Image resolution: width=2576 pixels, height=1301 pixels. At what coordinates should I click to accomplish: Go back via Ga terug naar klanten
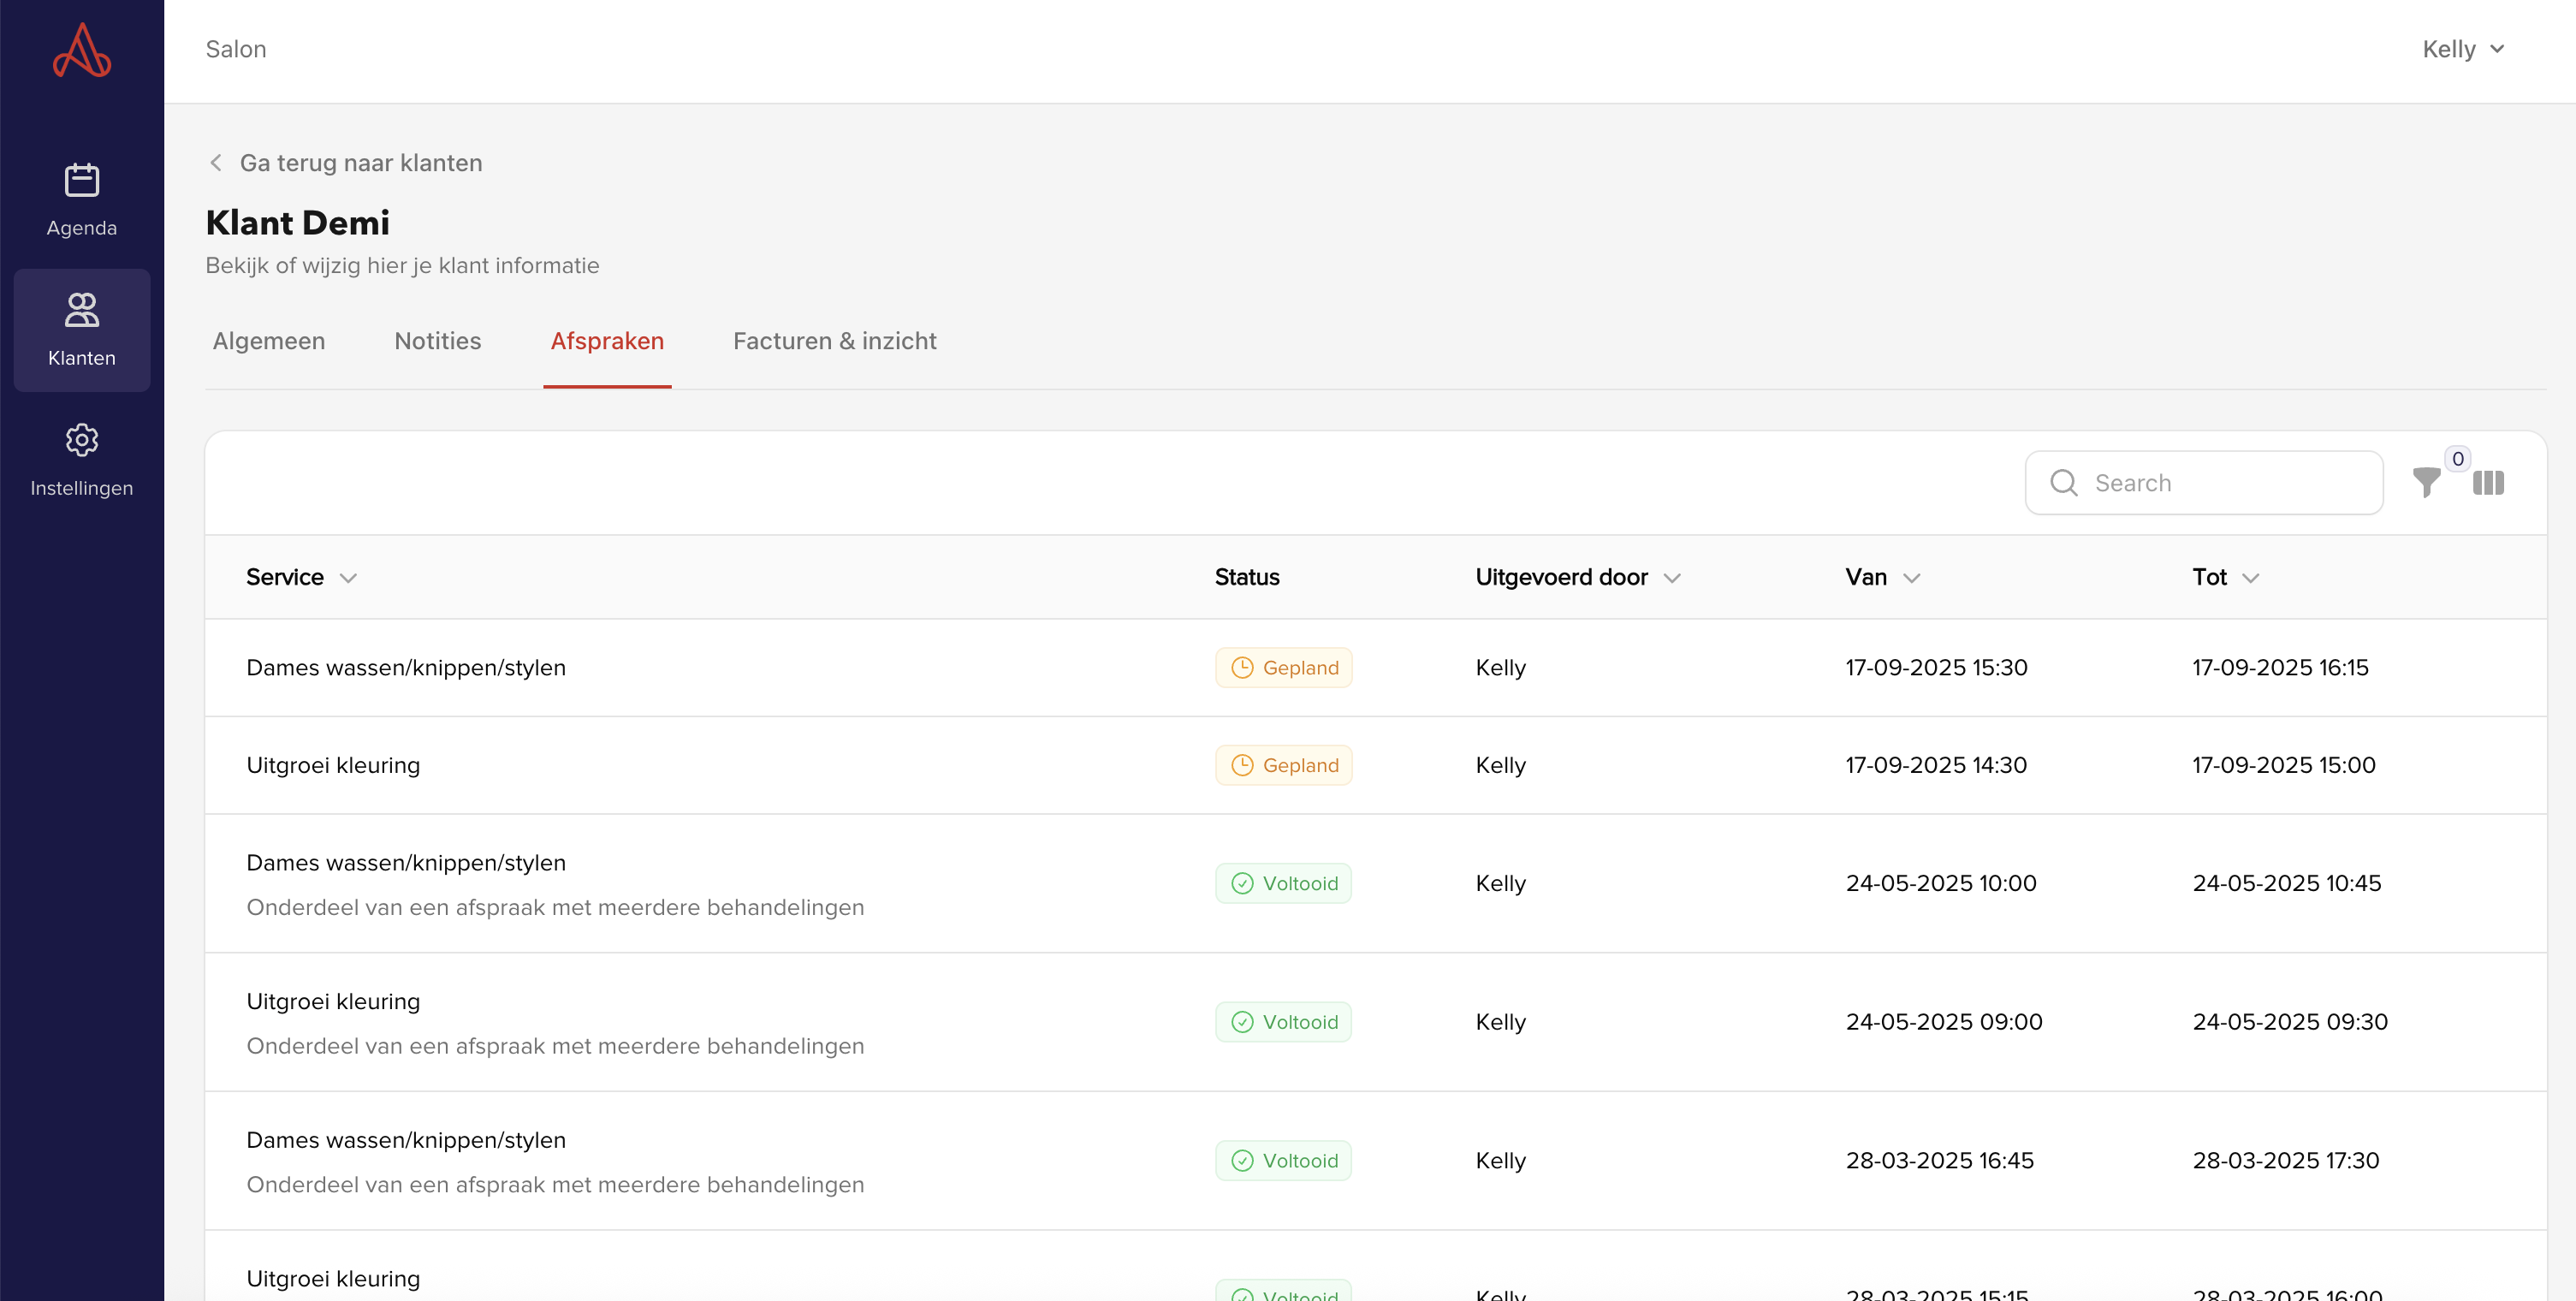(x=360, y=162)
